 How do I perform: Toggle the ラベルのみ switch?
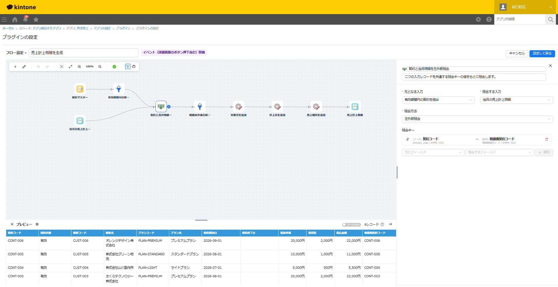click(351, 225)
